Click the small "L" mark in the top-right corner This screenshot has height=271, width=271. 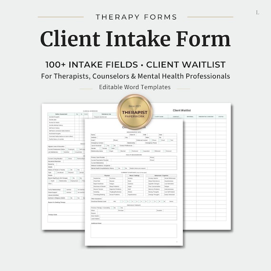click(x=258, y=13)
